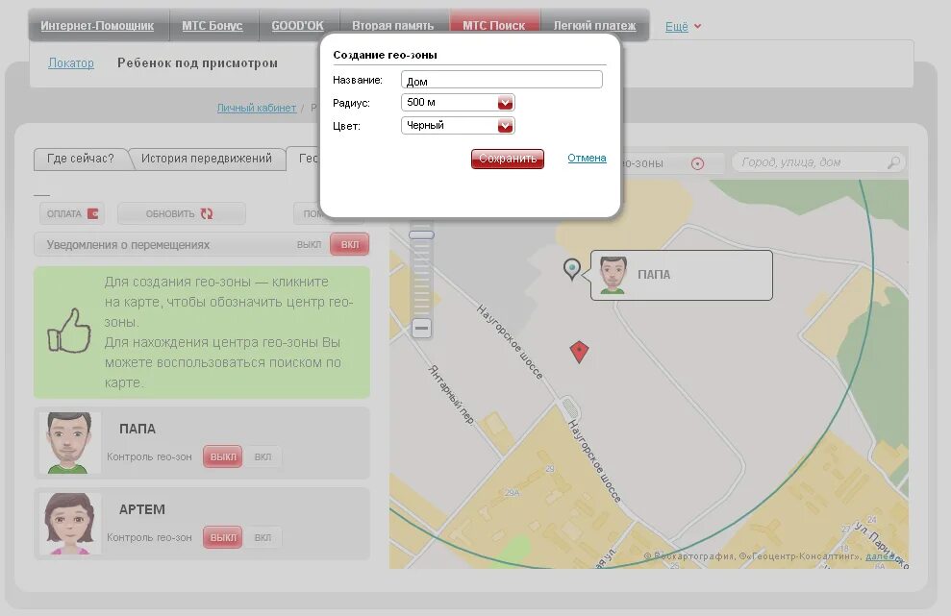Set ПАПА geo-zone control to ВКЛ
This screenshot has width=951, height=616.
[x=263, y=456]
